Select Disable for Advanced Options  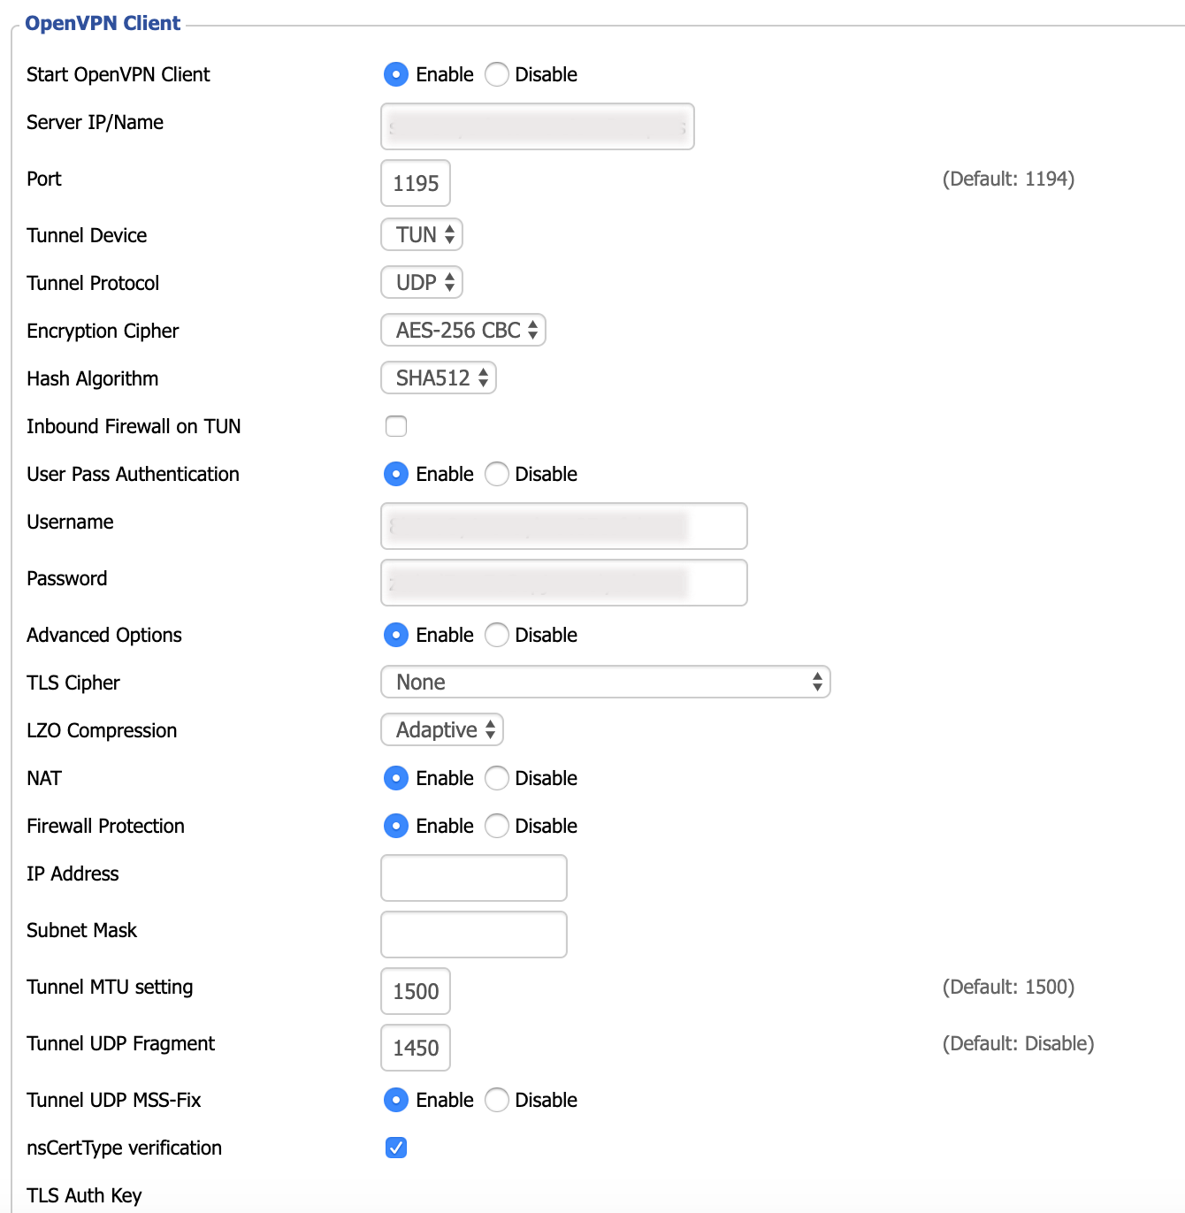click(x=497, y=635)
